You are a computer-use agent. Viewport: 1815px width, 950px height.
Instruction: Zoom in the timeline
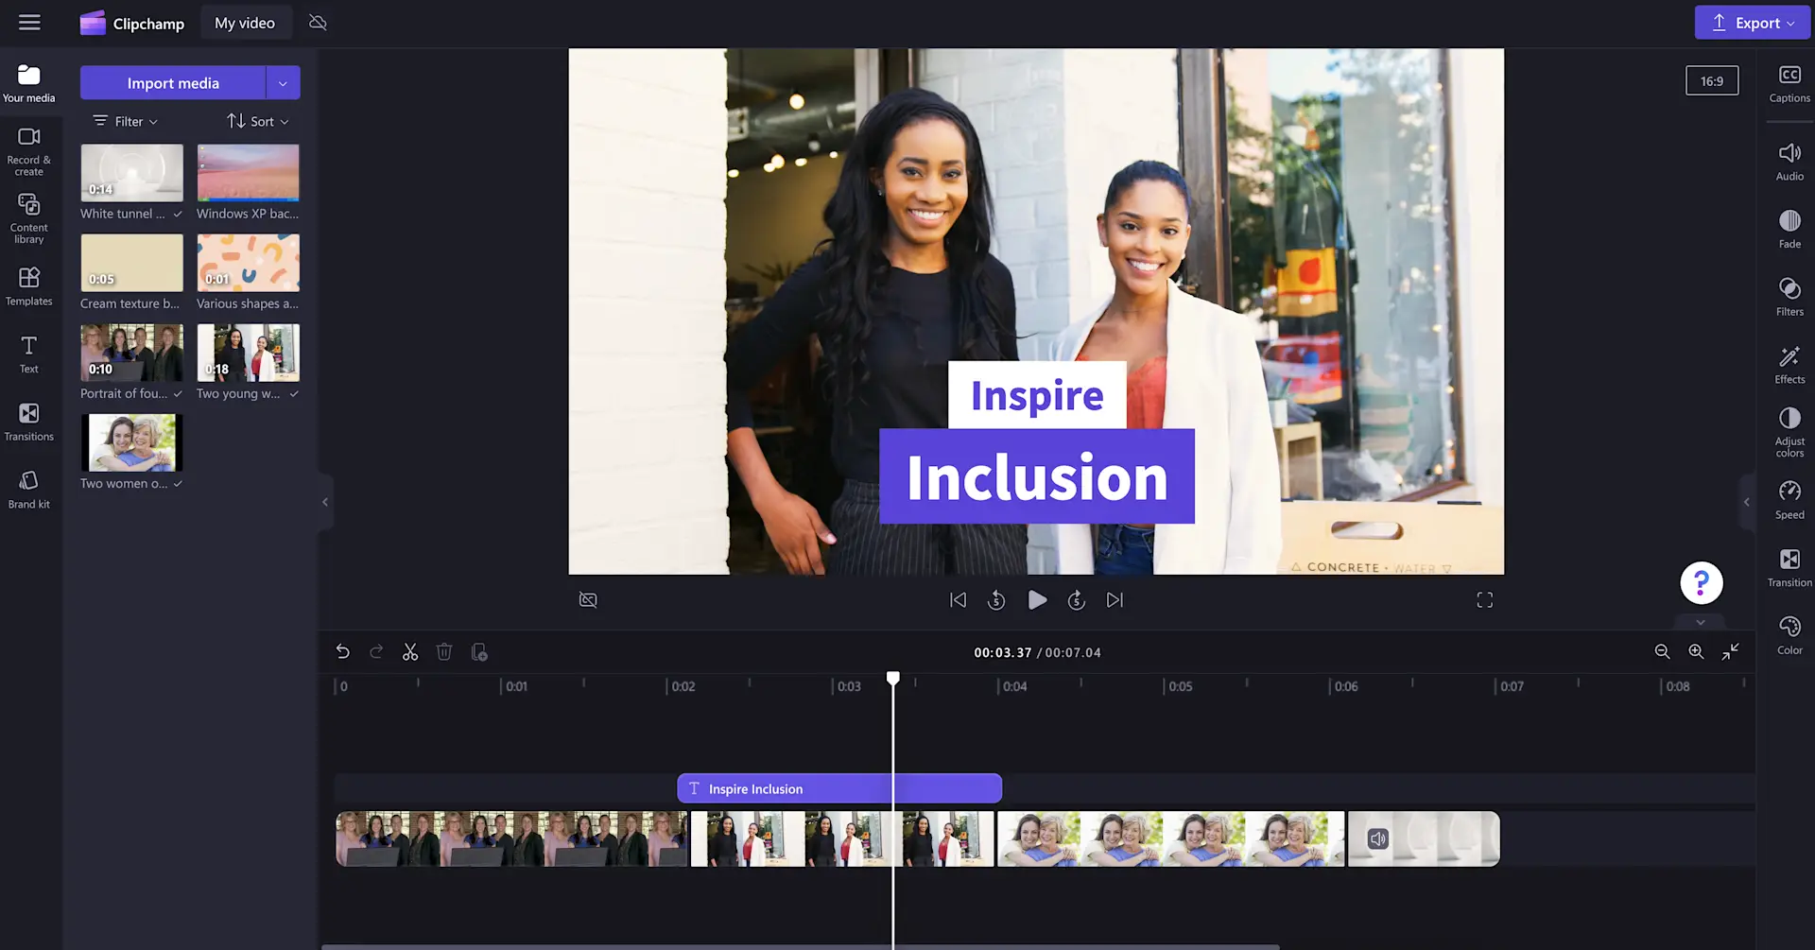pyautogui.click(x=1696, y=652)
